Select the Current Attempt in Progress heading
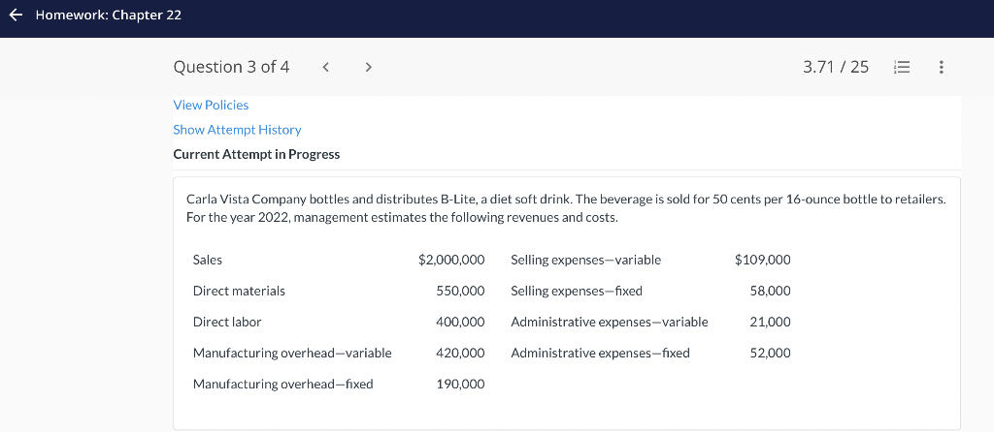994x432 pixels. coord(256,154)
